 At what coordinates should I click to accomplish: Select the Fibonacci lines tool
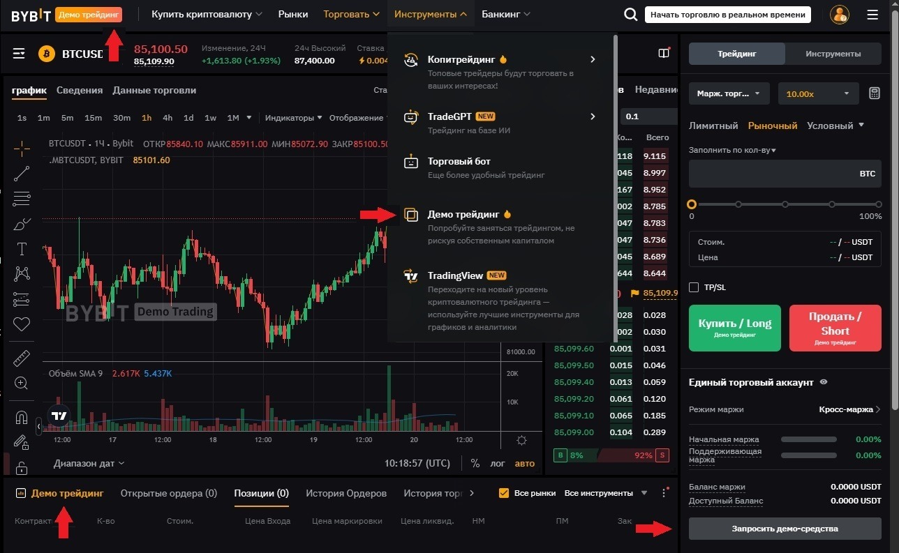pos(22,199)
